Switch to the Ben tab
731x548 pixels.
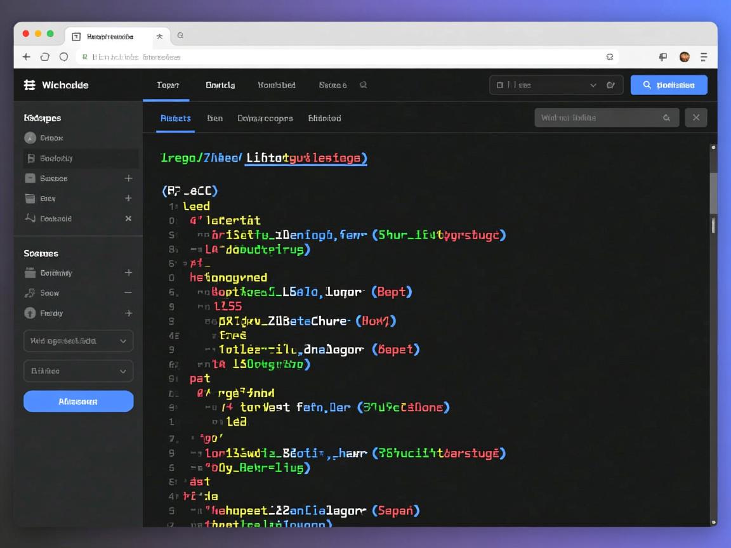click(215, 118)
